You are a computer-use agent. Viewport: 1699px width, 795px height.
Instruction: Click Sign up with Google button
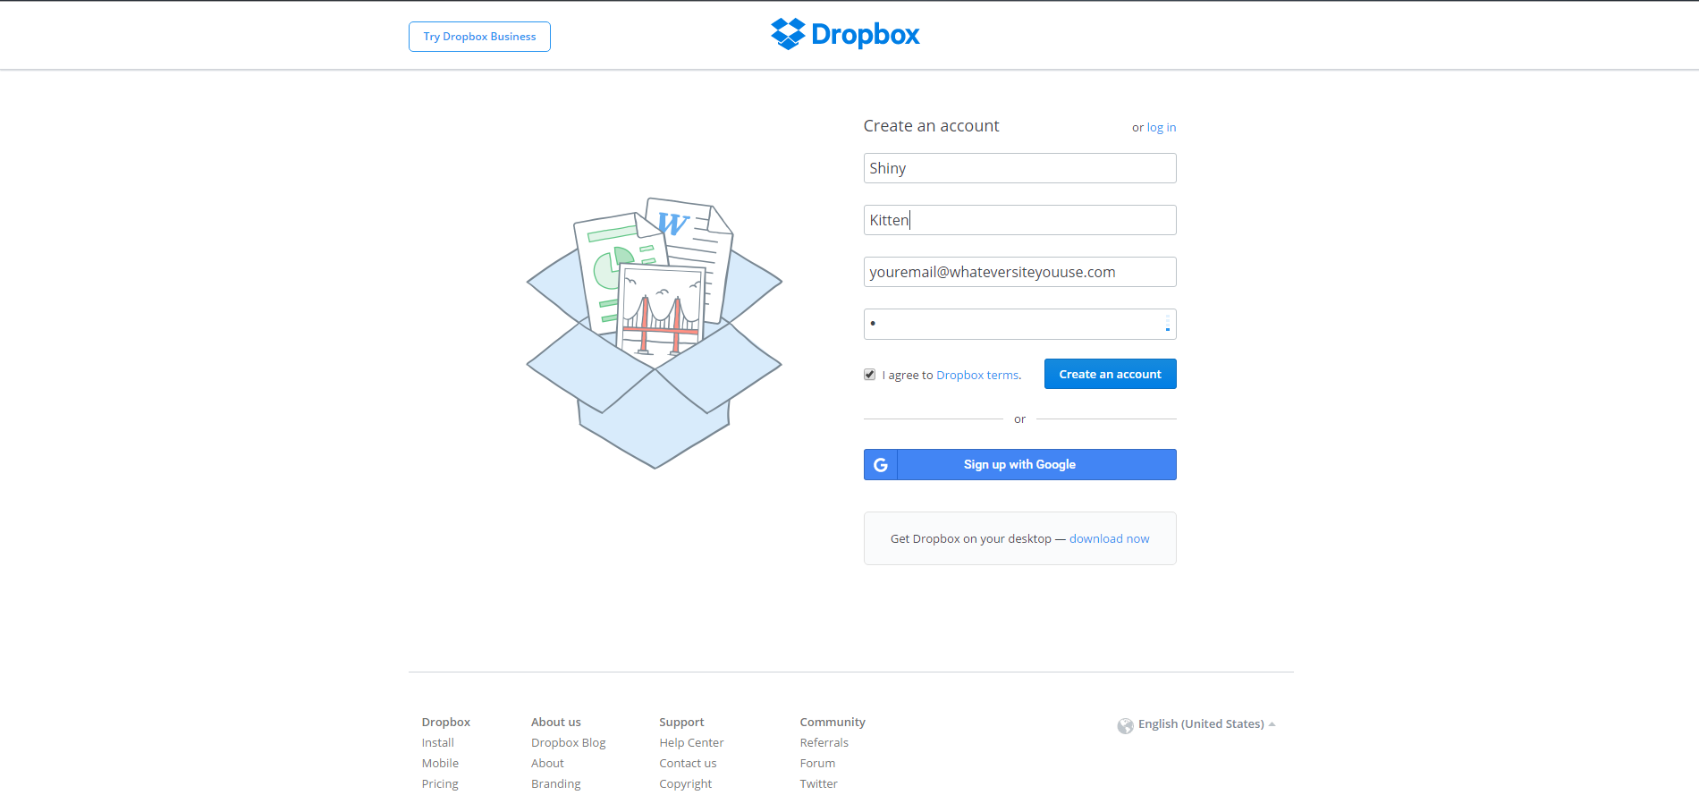point(1019,465)
